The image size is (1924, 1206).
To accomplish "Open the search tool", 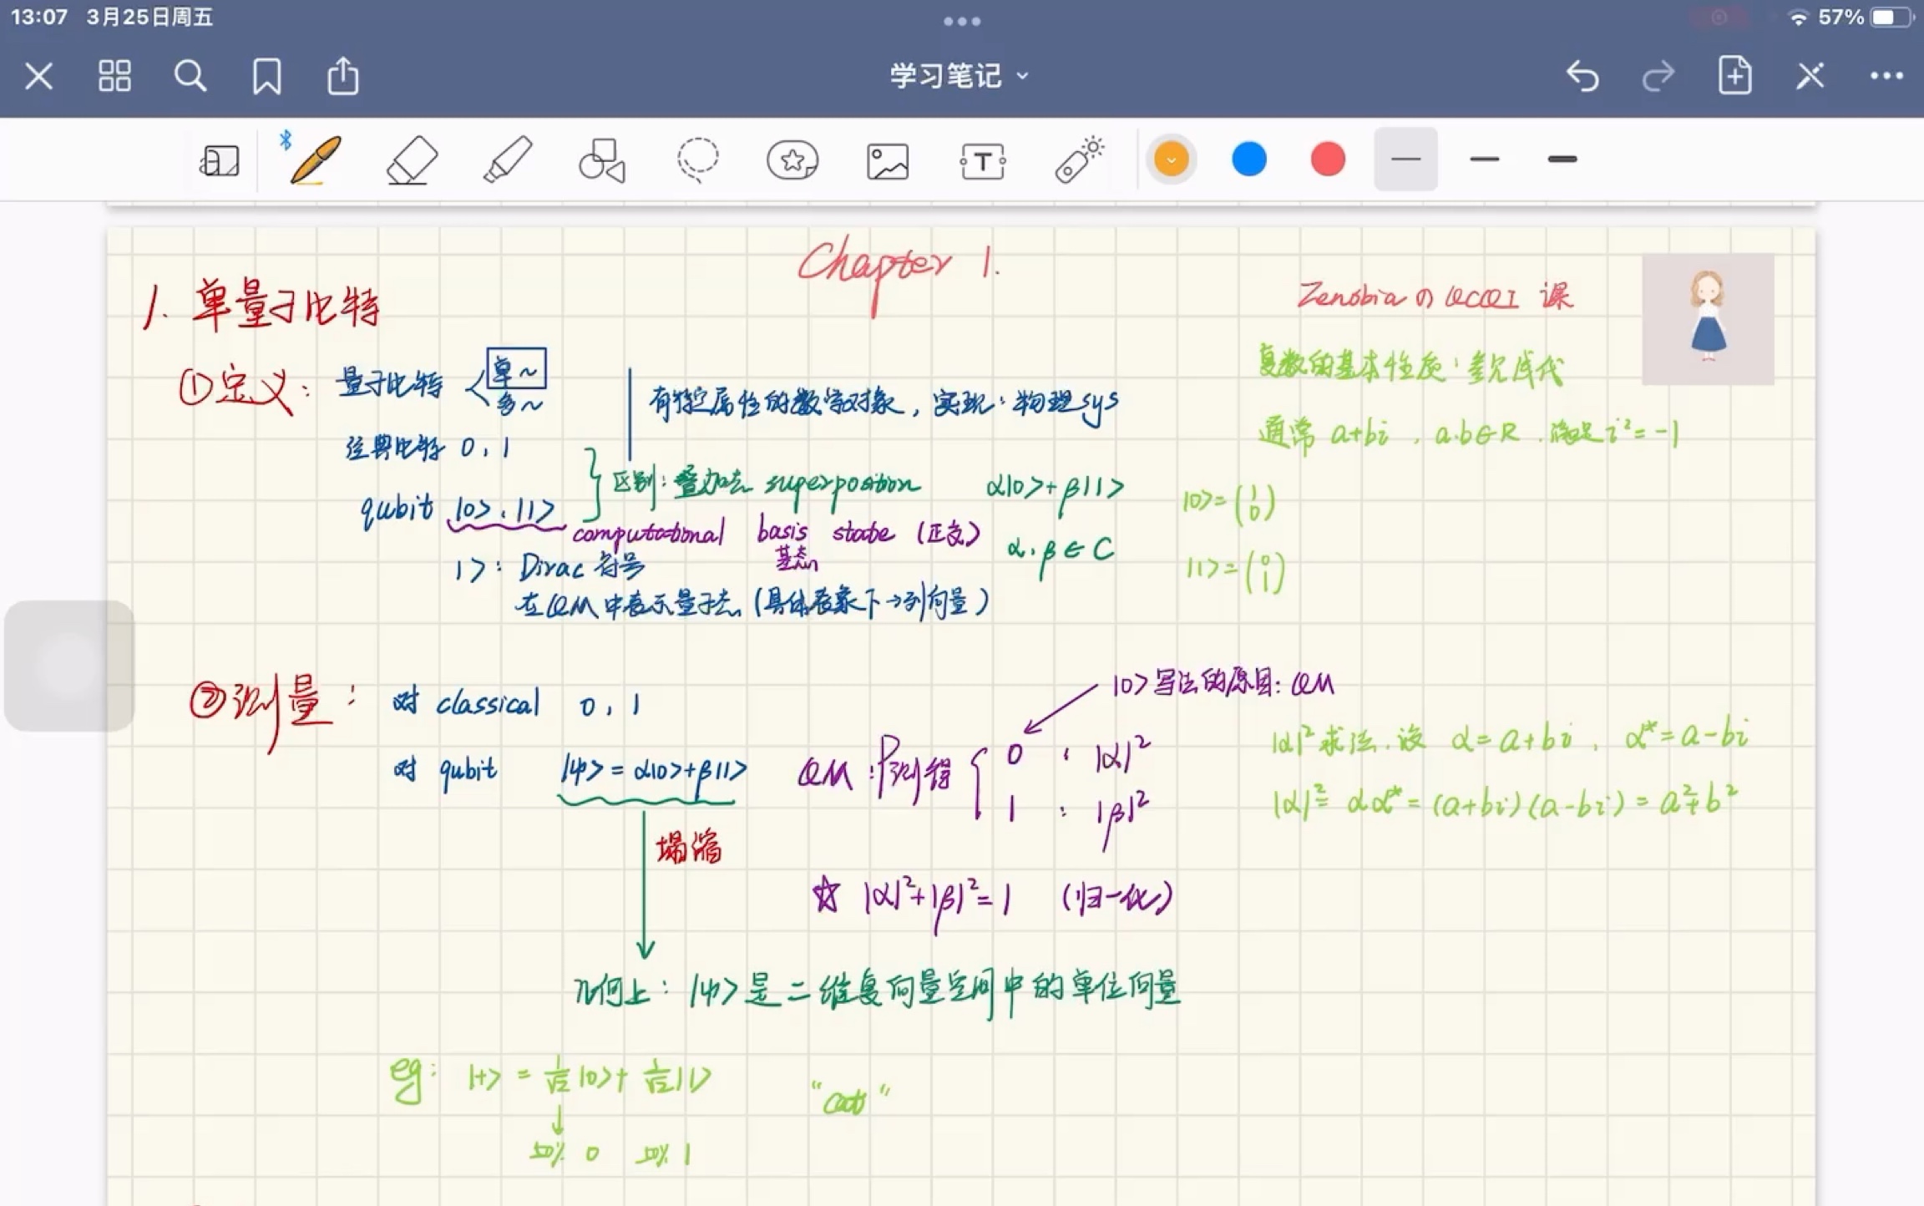I will pyautogui.click(x=190, y=76).
